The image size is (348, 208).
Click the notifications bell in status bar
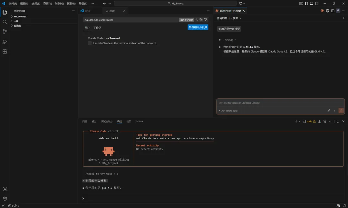tap(345, 206)
